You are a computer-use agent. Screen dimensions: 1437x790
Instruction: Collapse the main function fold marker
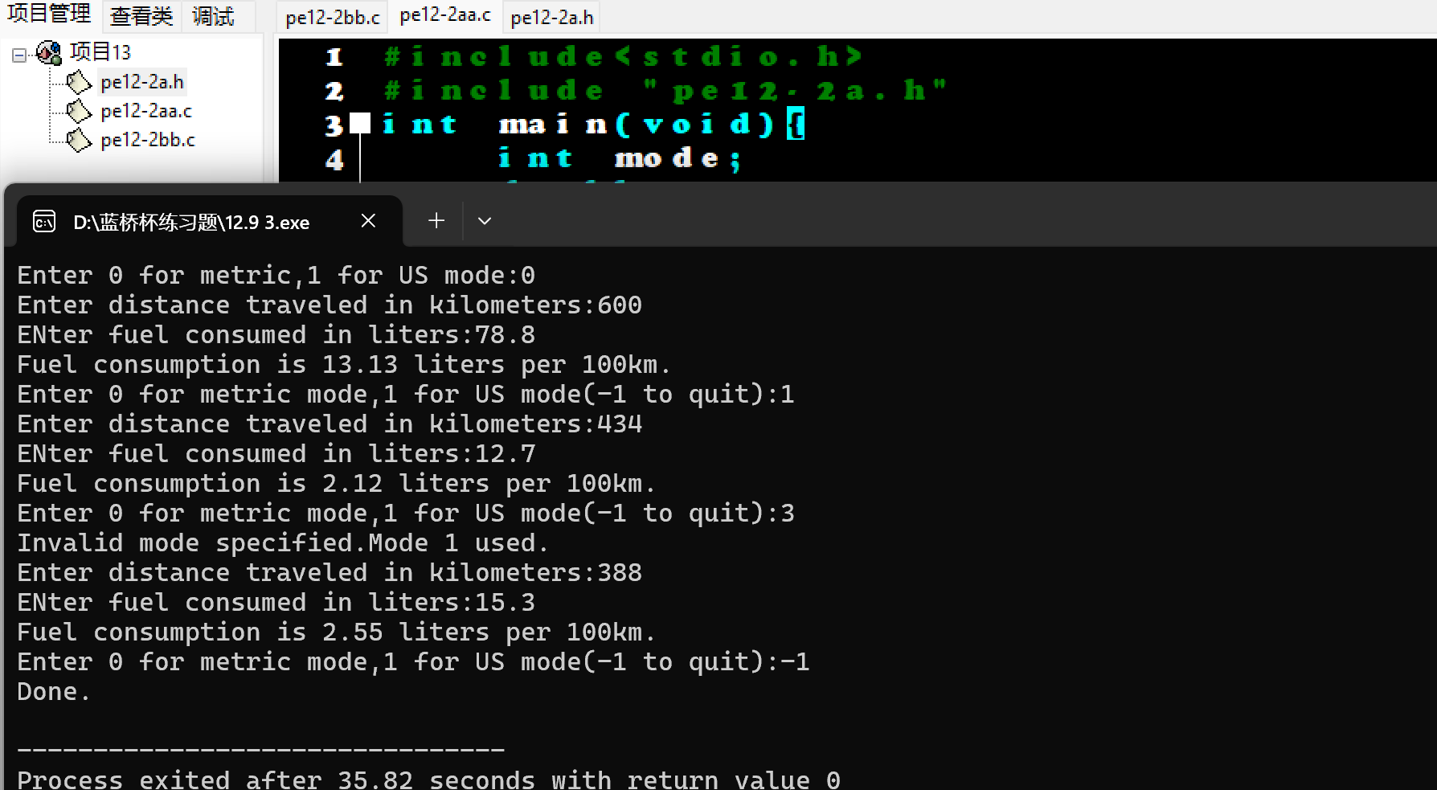[360, 123]
